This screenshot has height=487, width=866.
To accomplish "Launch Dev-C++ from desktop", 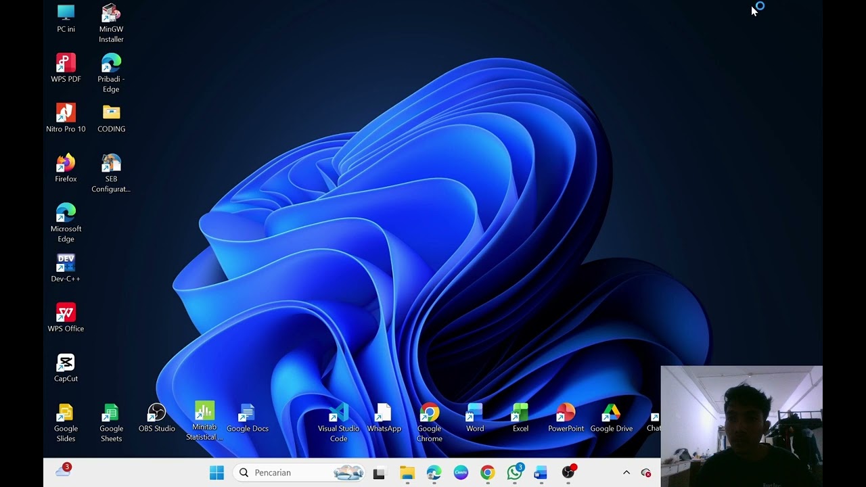I will pyautogui.click(x=66, y=269).
